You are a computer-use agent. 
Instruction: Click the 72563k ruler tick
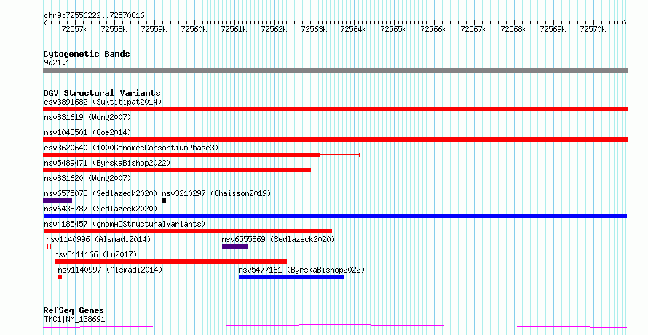[314, 29]
